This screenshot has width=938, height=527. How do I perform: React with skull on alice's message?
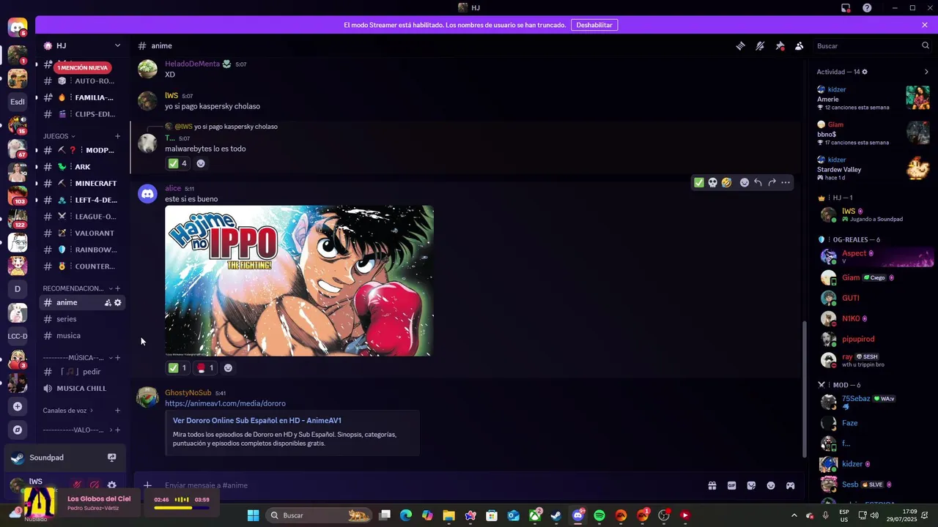click(x=712, y=182)
